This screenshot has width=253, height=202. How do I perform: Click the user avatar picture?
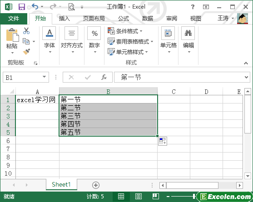(243, 19)
